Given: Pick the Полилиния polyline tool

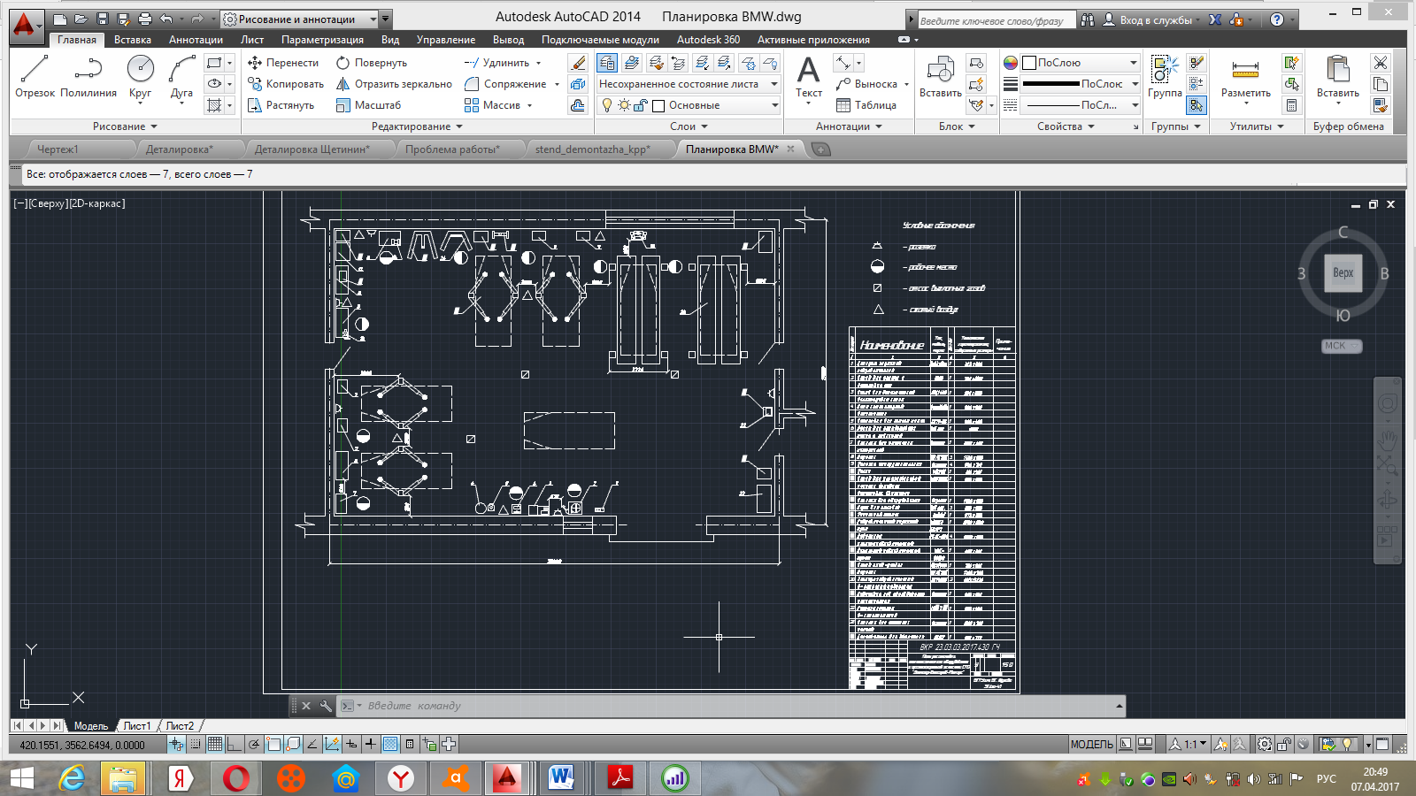Looking at the screenshot, I should 88,76.
